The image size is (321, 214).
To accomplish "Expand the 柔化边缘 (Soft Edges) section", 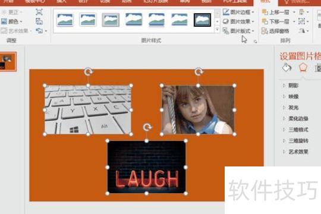I will click(x=295, y=118).
